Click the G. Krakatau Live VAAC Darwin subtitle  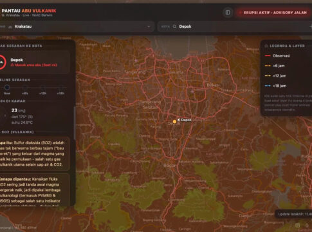tap(27, 15)
